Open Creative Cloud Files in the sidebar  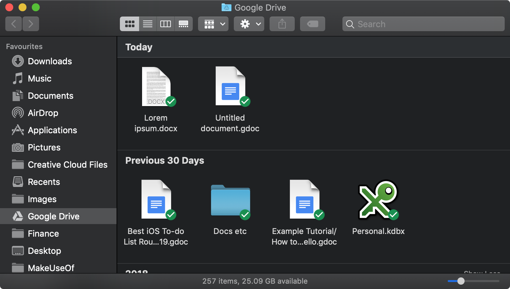[58, 165]
